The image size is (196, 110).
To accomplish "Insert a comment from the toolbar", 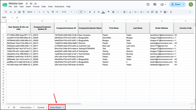I will click(152, 12).
